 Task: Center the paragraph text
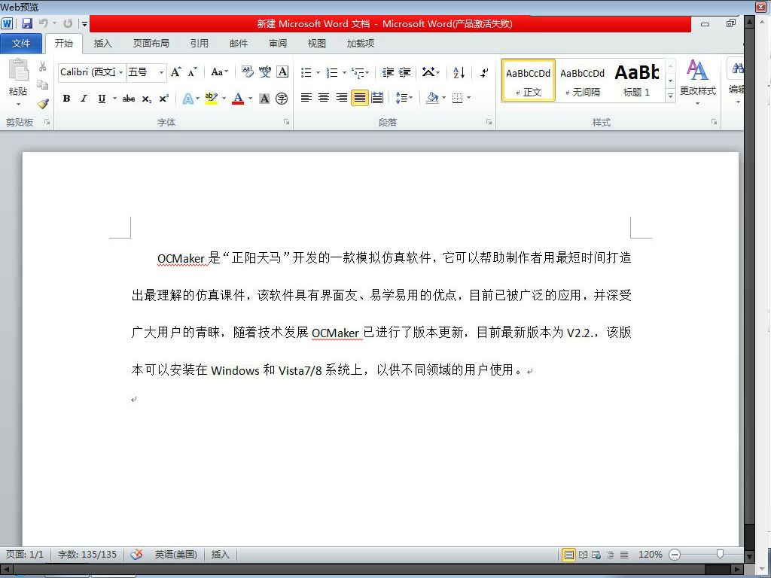pyautogui.click(x=324, y=98)
